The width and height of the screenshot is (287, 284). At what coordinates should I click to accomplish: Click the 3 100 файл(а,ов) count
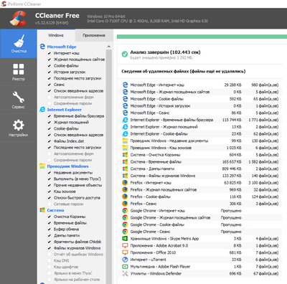(263, 183)
